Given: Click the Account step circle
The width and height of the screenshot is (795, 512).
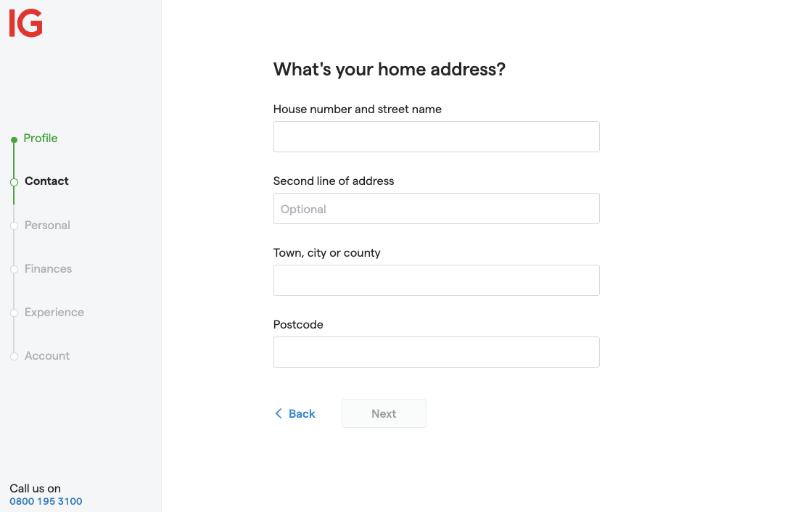Looking at the screenshot, I should [15, 356].
